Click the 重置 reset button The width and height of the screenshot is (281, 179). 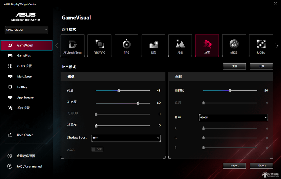pyautogui.click(x=234, y=66)
